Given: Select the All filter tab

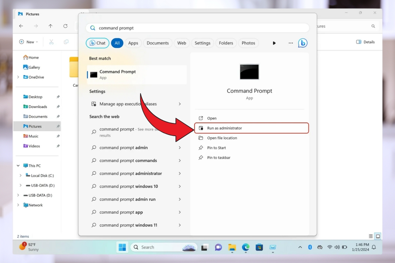Looking at the screenshot, I should click(117, 43).
